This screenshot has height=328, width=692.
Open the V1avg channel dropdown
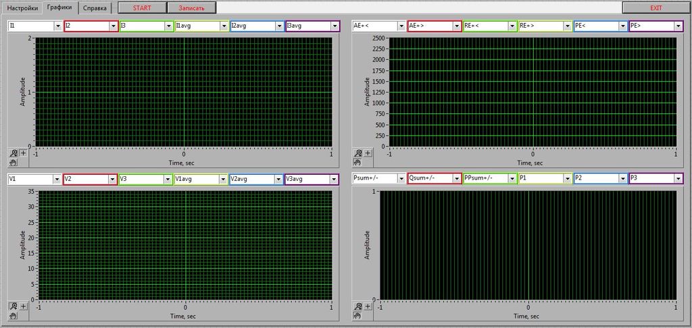[201, 179]
